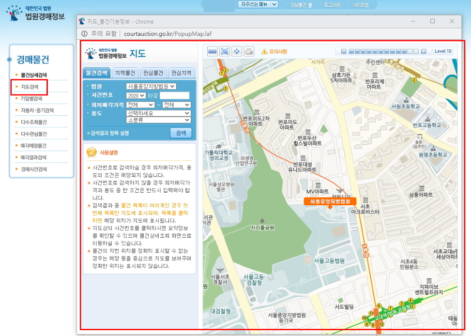Image resolution: width=471 pixels, height=336 pixels.
Task: Select the pan map move tool
Action: (x=237, y=51)
